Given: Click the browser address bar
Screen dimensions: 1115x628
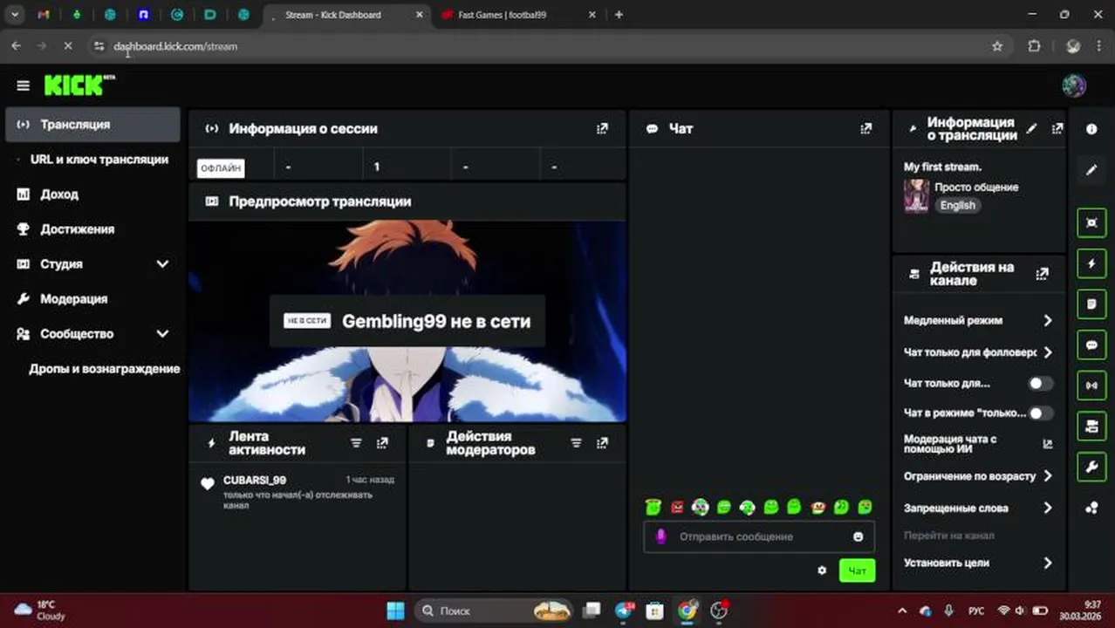Looking at the screenshot, I should 550,46.
